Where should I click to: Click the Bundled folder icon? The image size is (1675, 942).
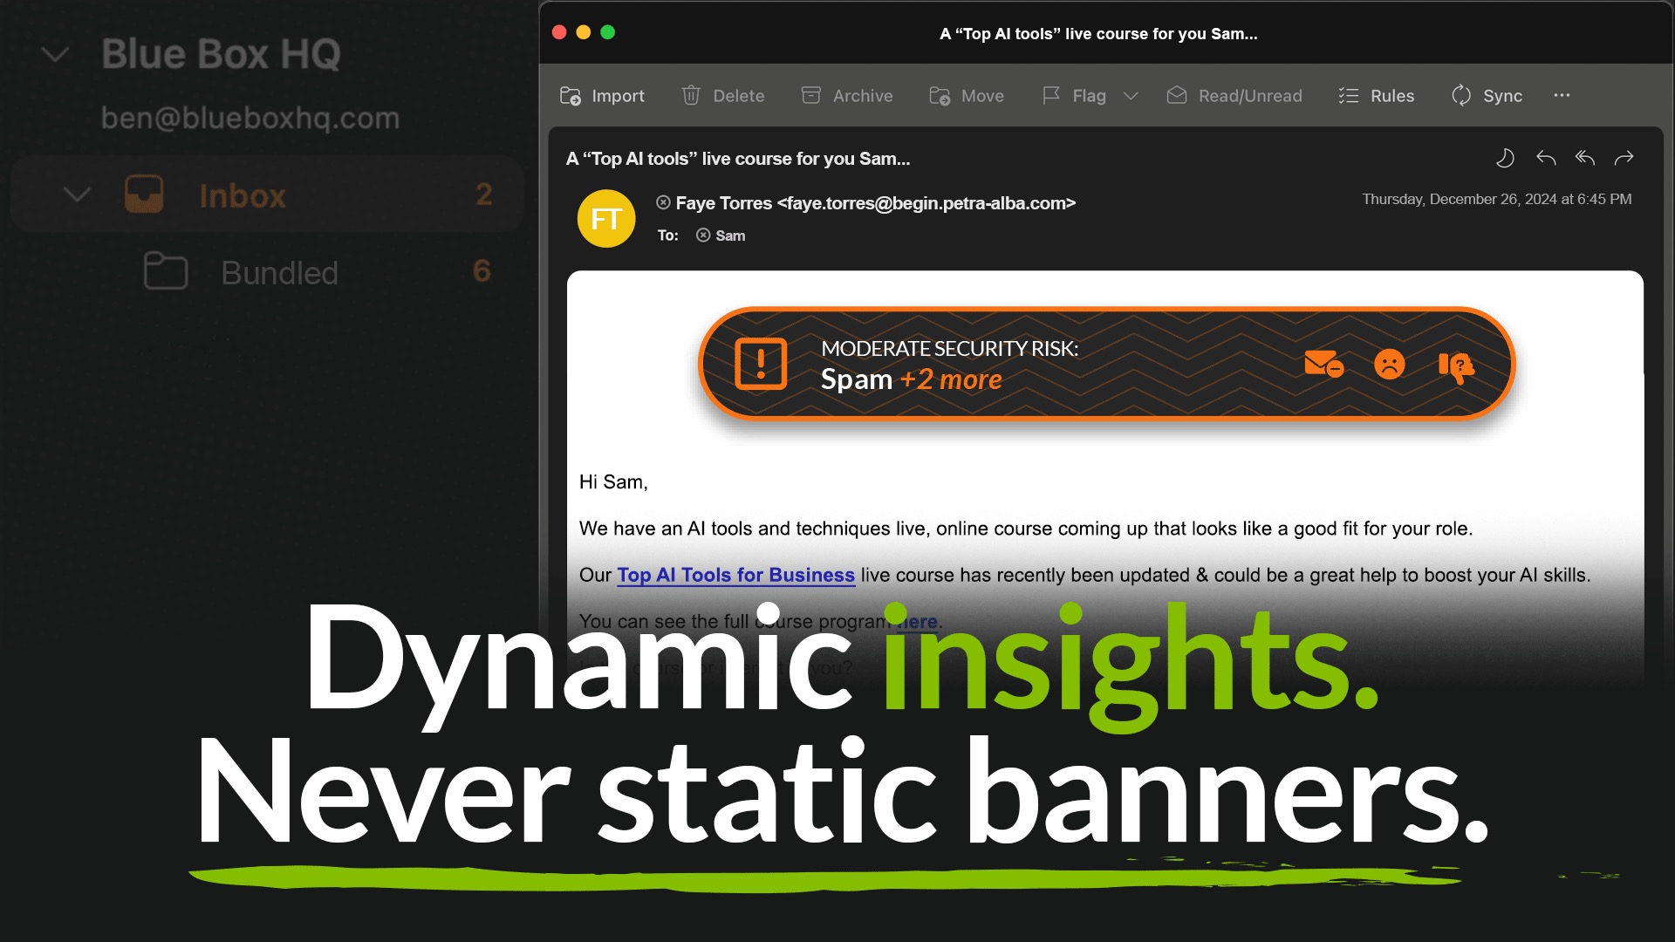tap(166, 271)
